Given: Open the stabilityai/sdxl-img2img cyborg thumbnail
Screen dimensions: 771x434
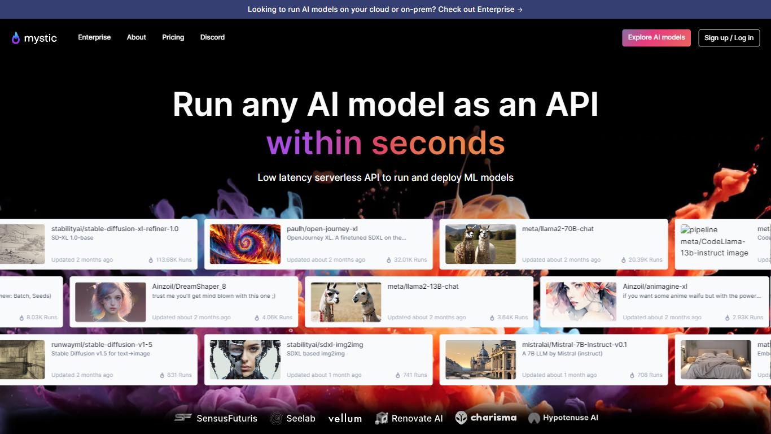Looking at the screenshot, I should [245, 359].
